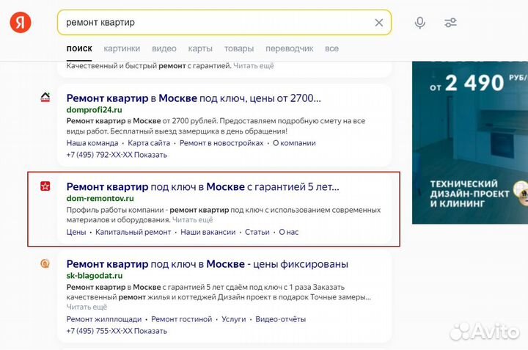Open the Наша команда sitelink
The width and height of the screenshot is (528, 350).
[92, 143]
